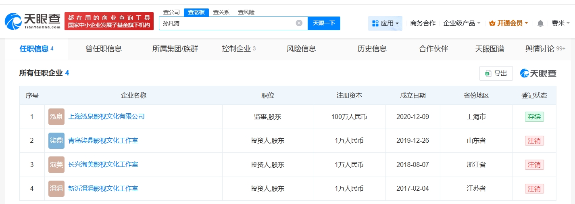
Task: Click the 天眼查 watermark logo beside export
Action: pyautogui.click(x=538, y=73)
